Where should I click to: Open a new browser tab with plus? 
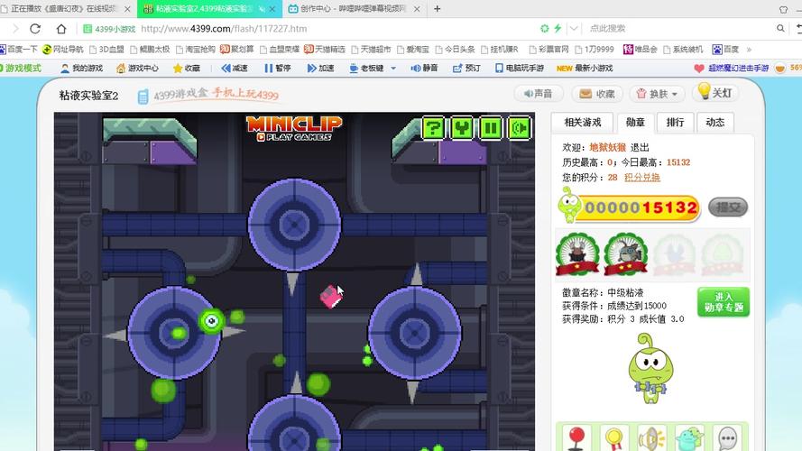tap(437, 9)
